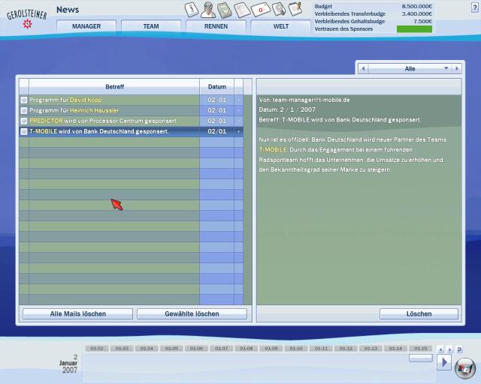This screenshot has width=481, height=384.
Task: Click Gewählte löschen button
Action: (x=192, y=314)
